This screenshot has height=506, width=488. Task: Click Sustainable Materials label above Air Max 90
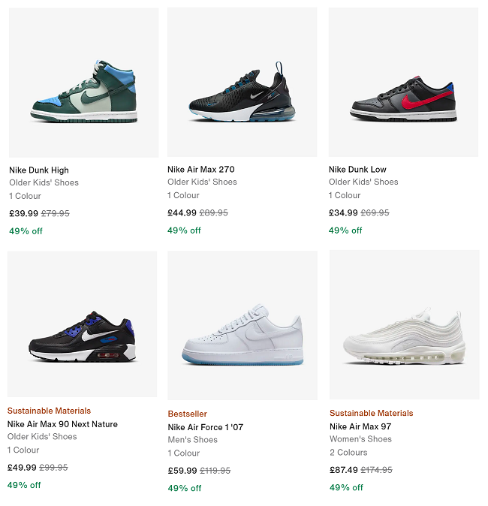coord(49,411)
